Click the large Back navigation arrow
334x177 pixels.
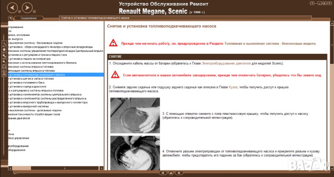13,8
